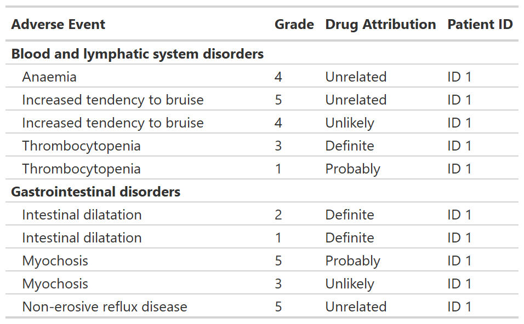524x324 pixels.
Task: Click the Grade column header
Action: [294, 25]
